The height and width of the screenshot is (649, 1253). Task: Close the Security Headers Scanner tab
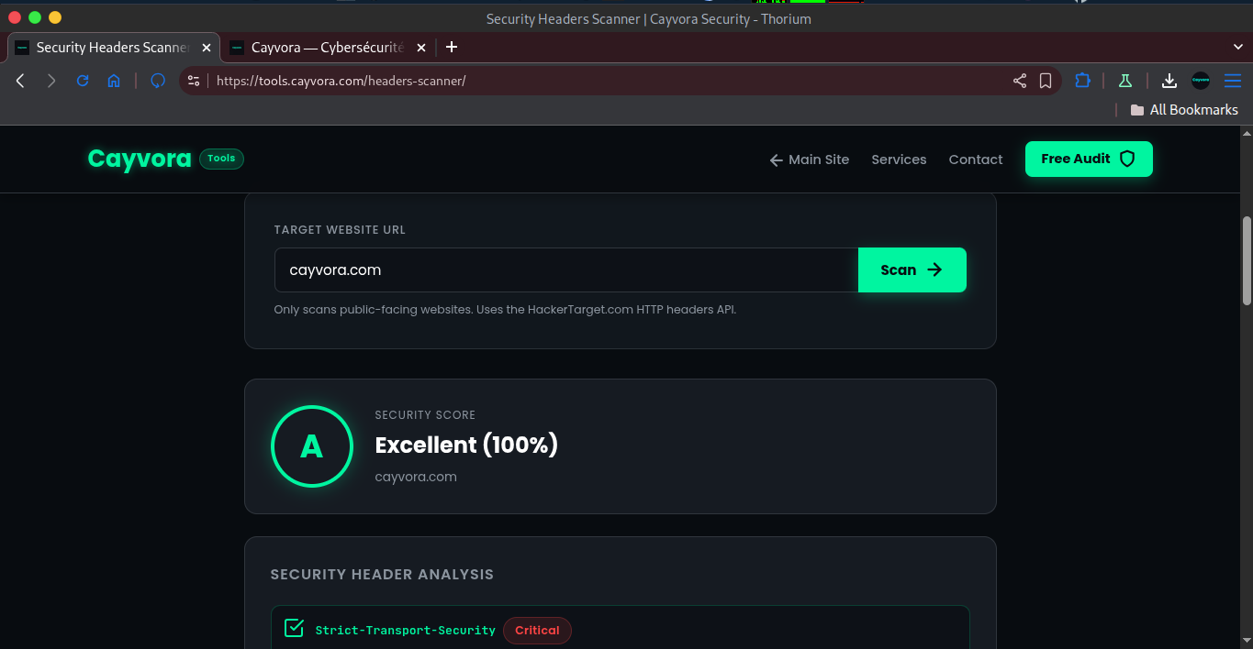(x=206, y=48)
